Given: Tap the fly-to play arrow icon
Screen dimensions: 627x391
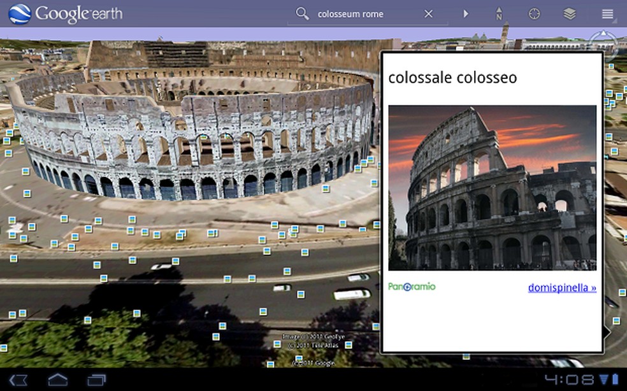Looking at the screenshot, I should (466, 13).
